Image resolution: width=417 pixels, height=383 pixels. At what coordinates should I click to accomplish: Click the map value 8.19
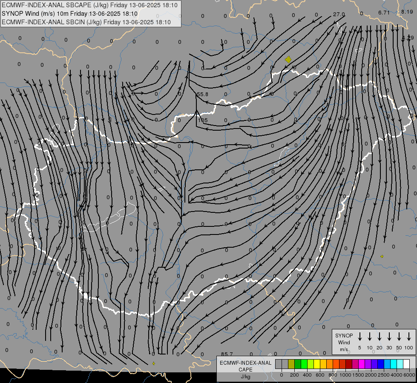pos(407,11)
